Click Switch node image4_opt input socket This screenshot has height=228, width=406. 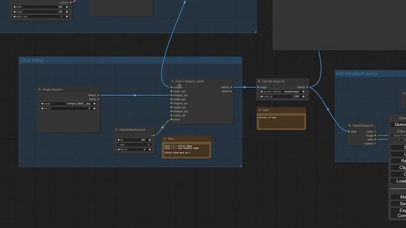[171, 111]
